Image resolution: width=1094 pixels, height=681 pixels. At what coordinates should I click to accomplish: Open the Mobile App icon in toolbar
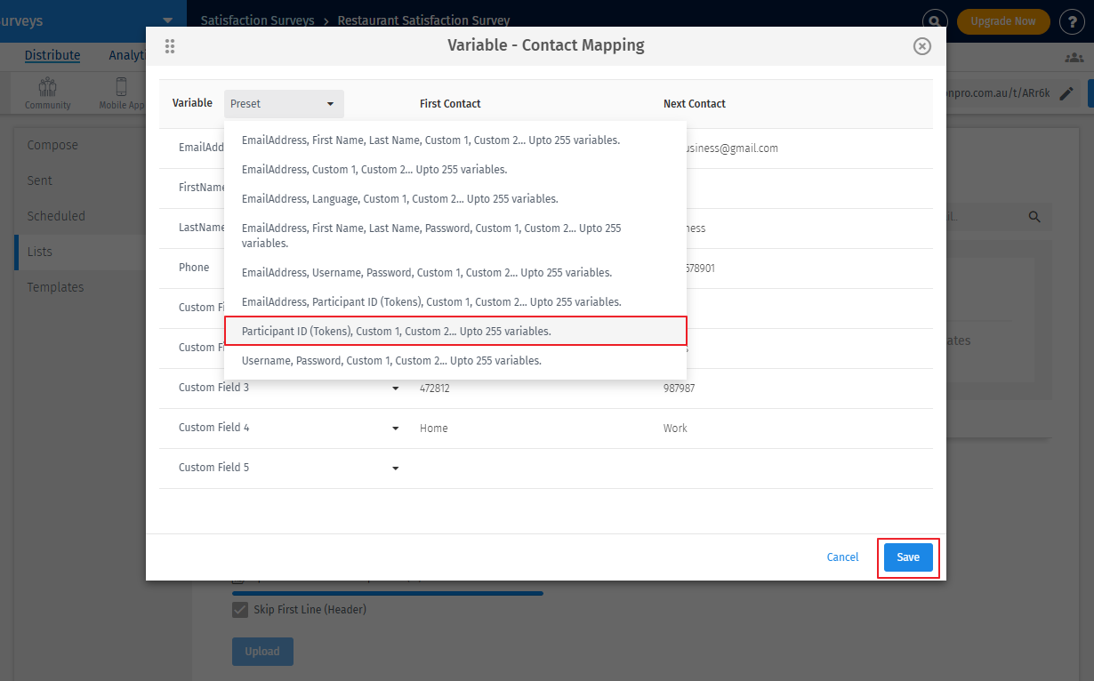pyautogui.click(x=122, y=92)
